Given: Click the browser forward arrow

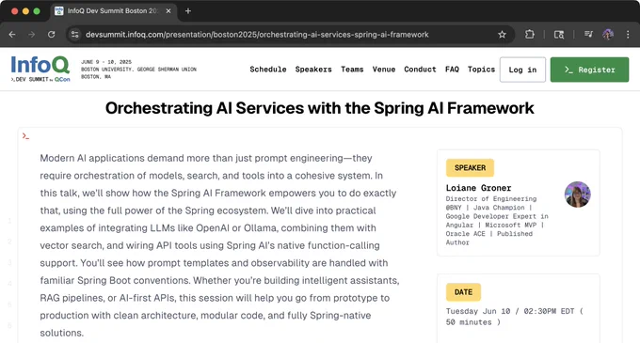Looking at the screenshot, I should [32, 35].
